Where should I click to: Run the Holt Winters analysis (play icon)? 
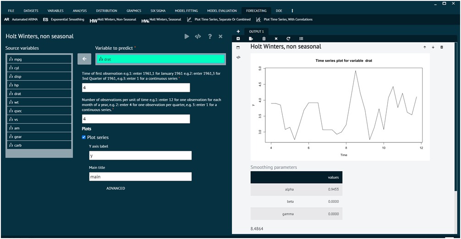coord(187,37)
